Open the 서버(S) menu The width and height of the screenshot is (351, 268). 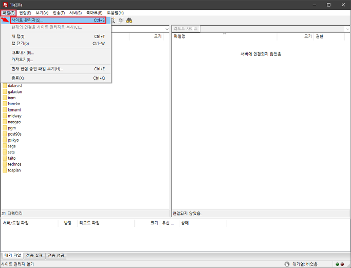click(x=76, y=13)
